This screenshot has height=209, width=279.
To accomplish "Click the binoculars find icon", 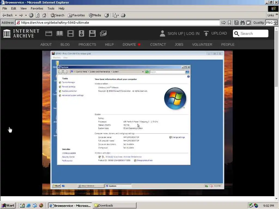I will pyautogui.click(x=242, y=23).
